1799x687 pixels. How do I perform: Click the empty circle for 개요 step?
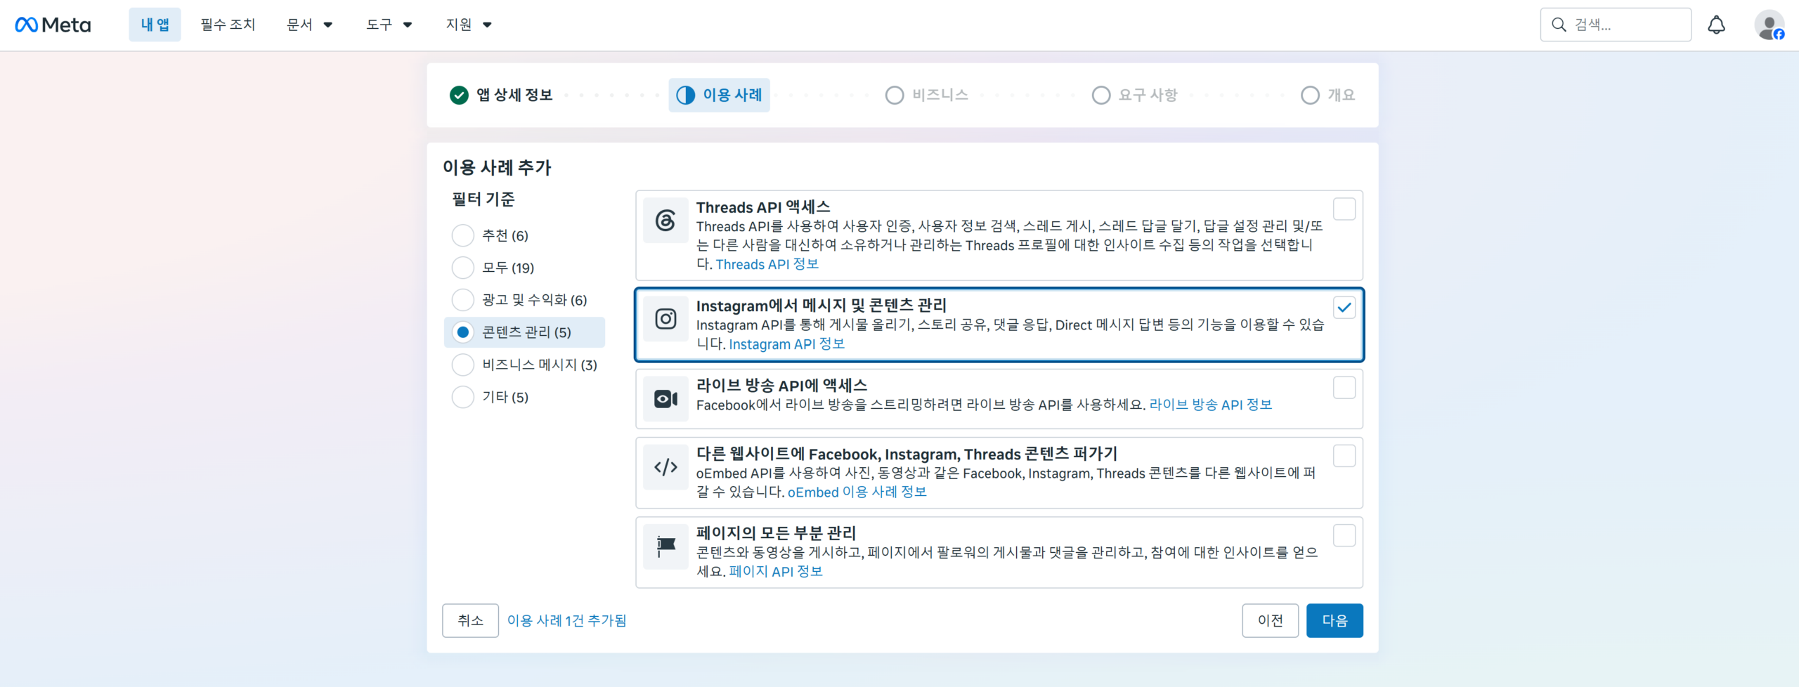(x=1310, y=95)
